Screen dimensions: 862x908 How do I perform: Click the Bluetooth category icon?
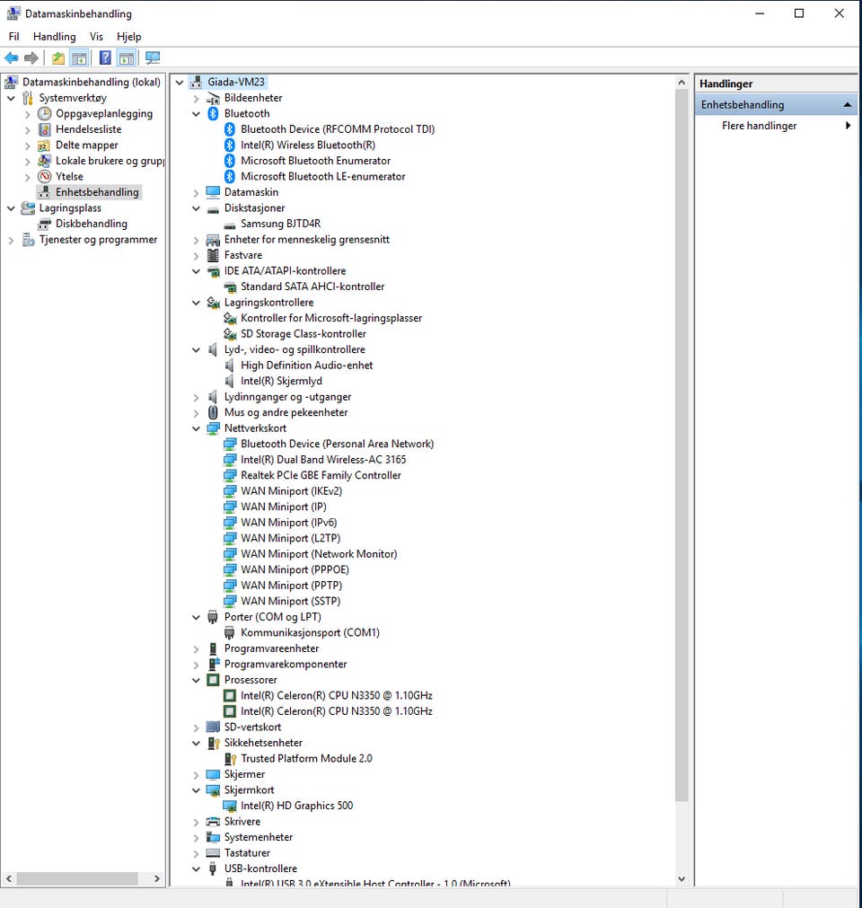(213, 113)
